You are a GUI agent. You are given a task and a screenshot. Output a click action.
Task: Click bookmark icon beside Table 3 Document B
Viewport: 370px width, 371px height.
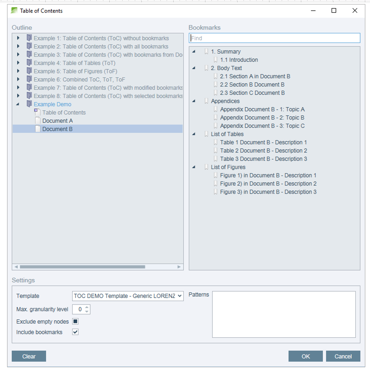tap(215, 159)
